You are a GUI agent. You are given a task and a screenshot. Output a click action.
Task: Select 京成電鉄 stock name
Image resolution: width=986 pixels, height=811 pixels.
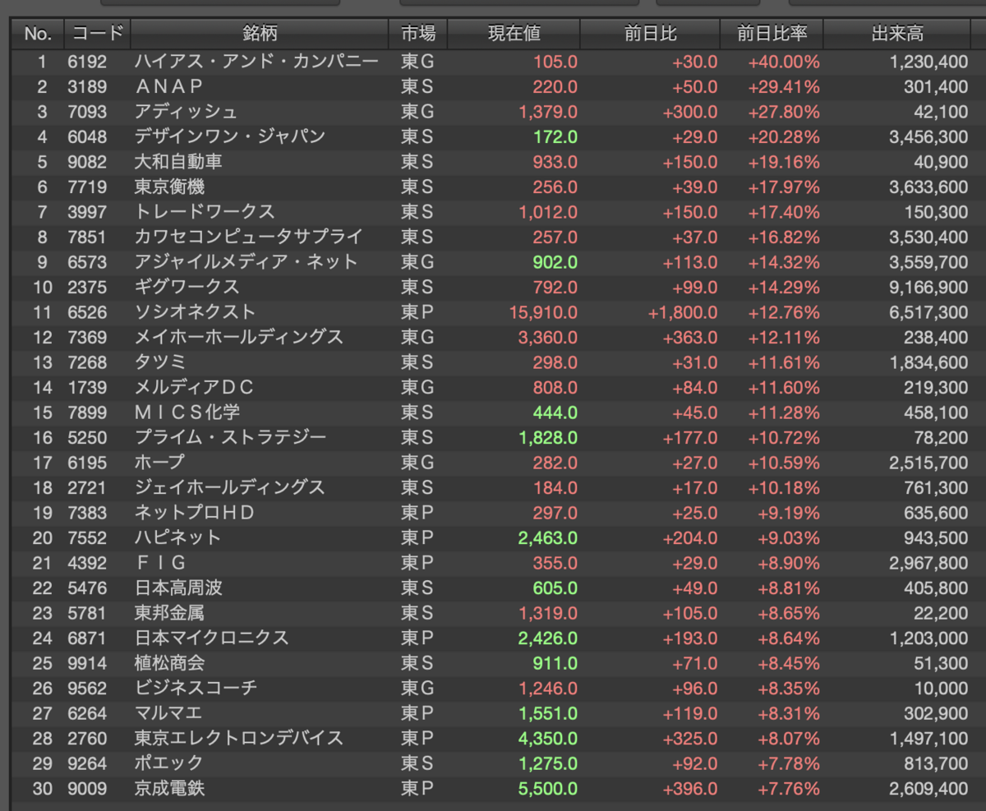click(169, 789)
